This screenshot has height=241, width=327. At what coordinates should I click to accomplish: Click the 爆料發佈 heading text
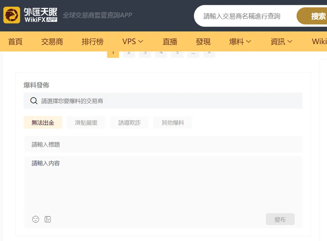36,85
